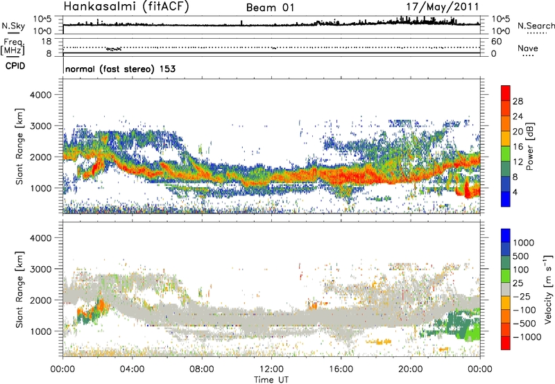The height and width of the screenshot is (384, 555).
Task: Click the 16 dB colorbar label
Action: (x=518, y=147)
